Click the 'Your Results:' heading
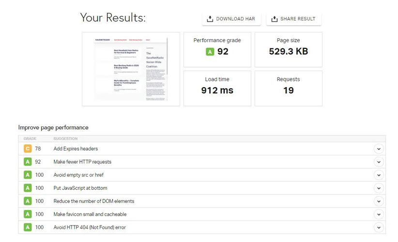 click(113, 18)
